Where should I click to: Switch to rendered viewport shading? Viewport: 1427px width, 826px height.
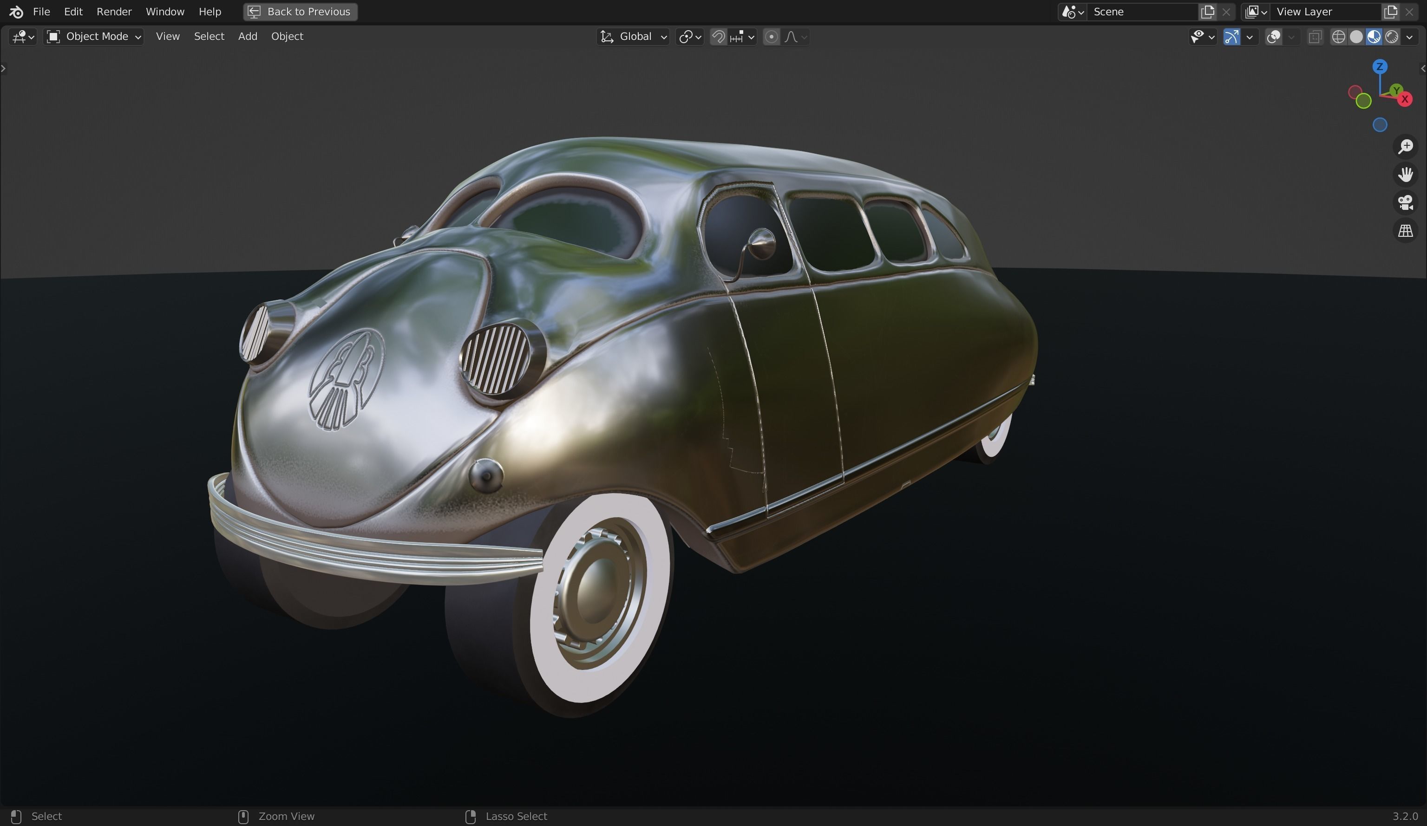(x=1391, y=37)
